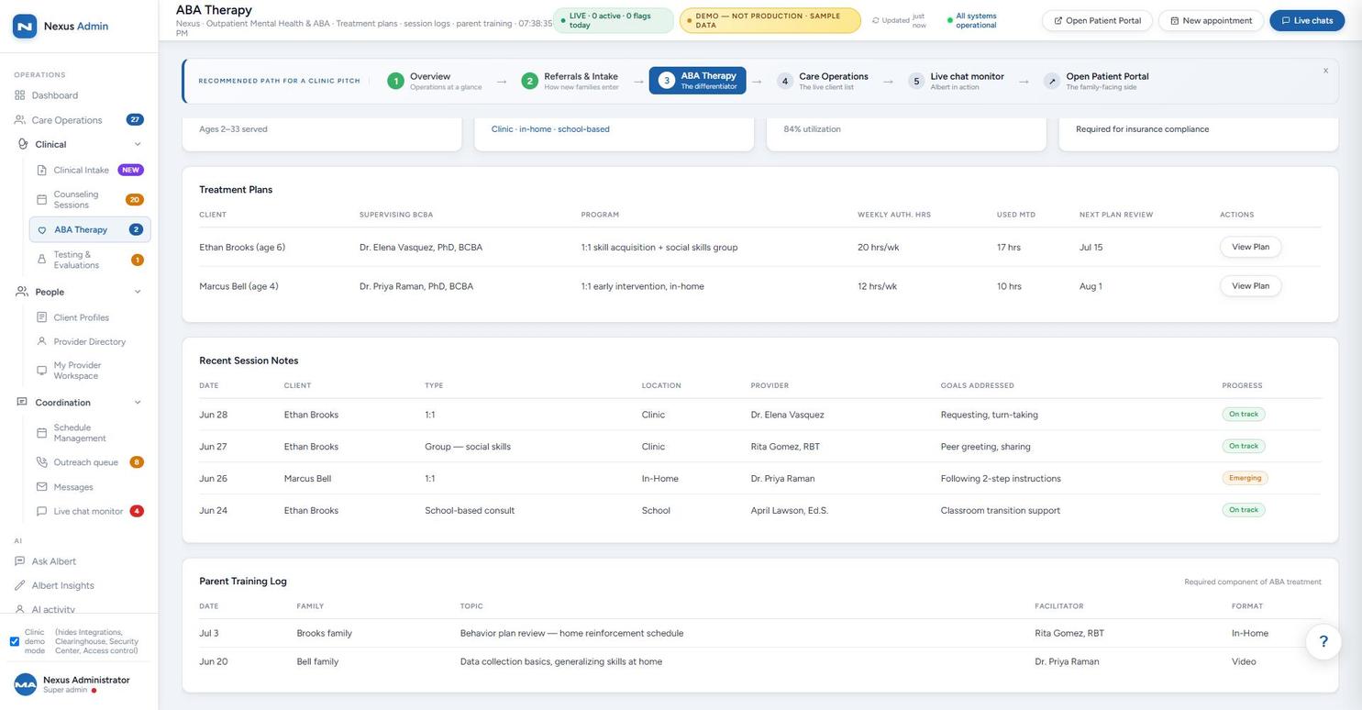Screen dimensions: 1362x710
Task: Click the Nexus Administrator avatar
Action: (26, 684)
